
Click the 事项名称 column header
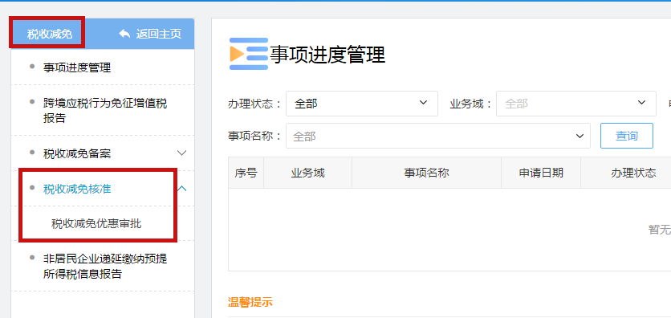tap(427, 173)
